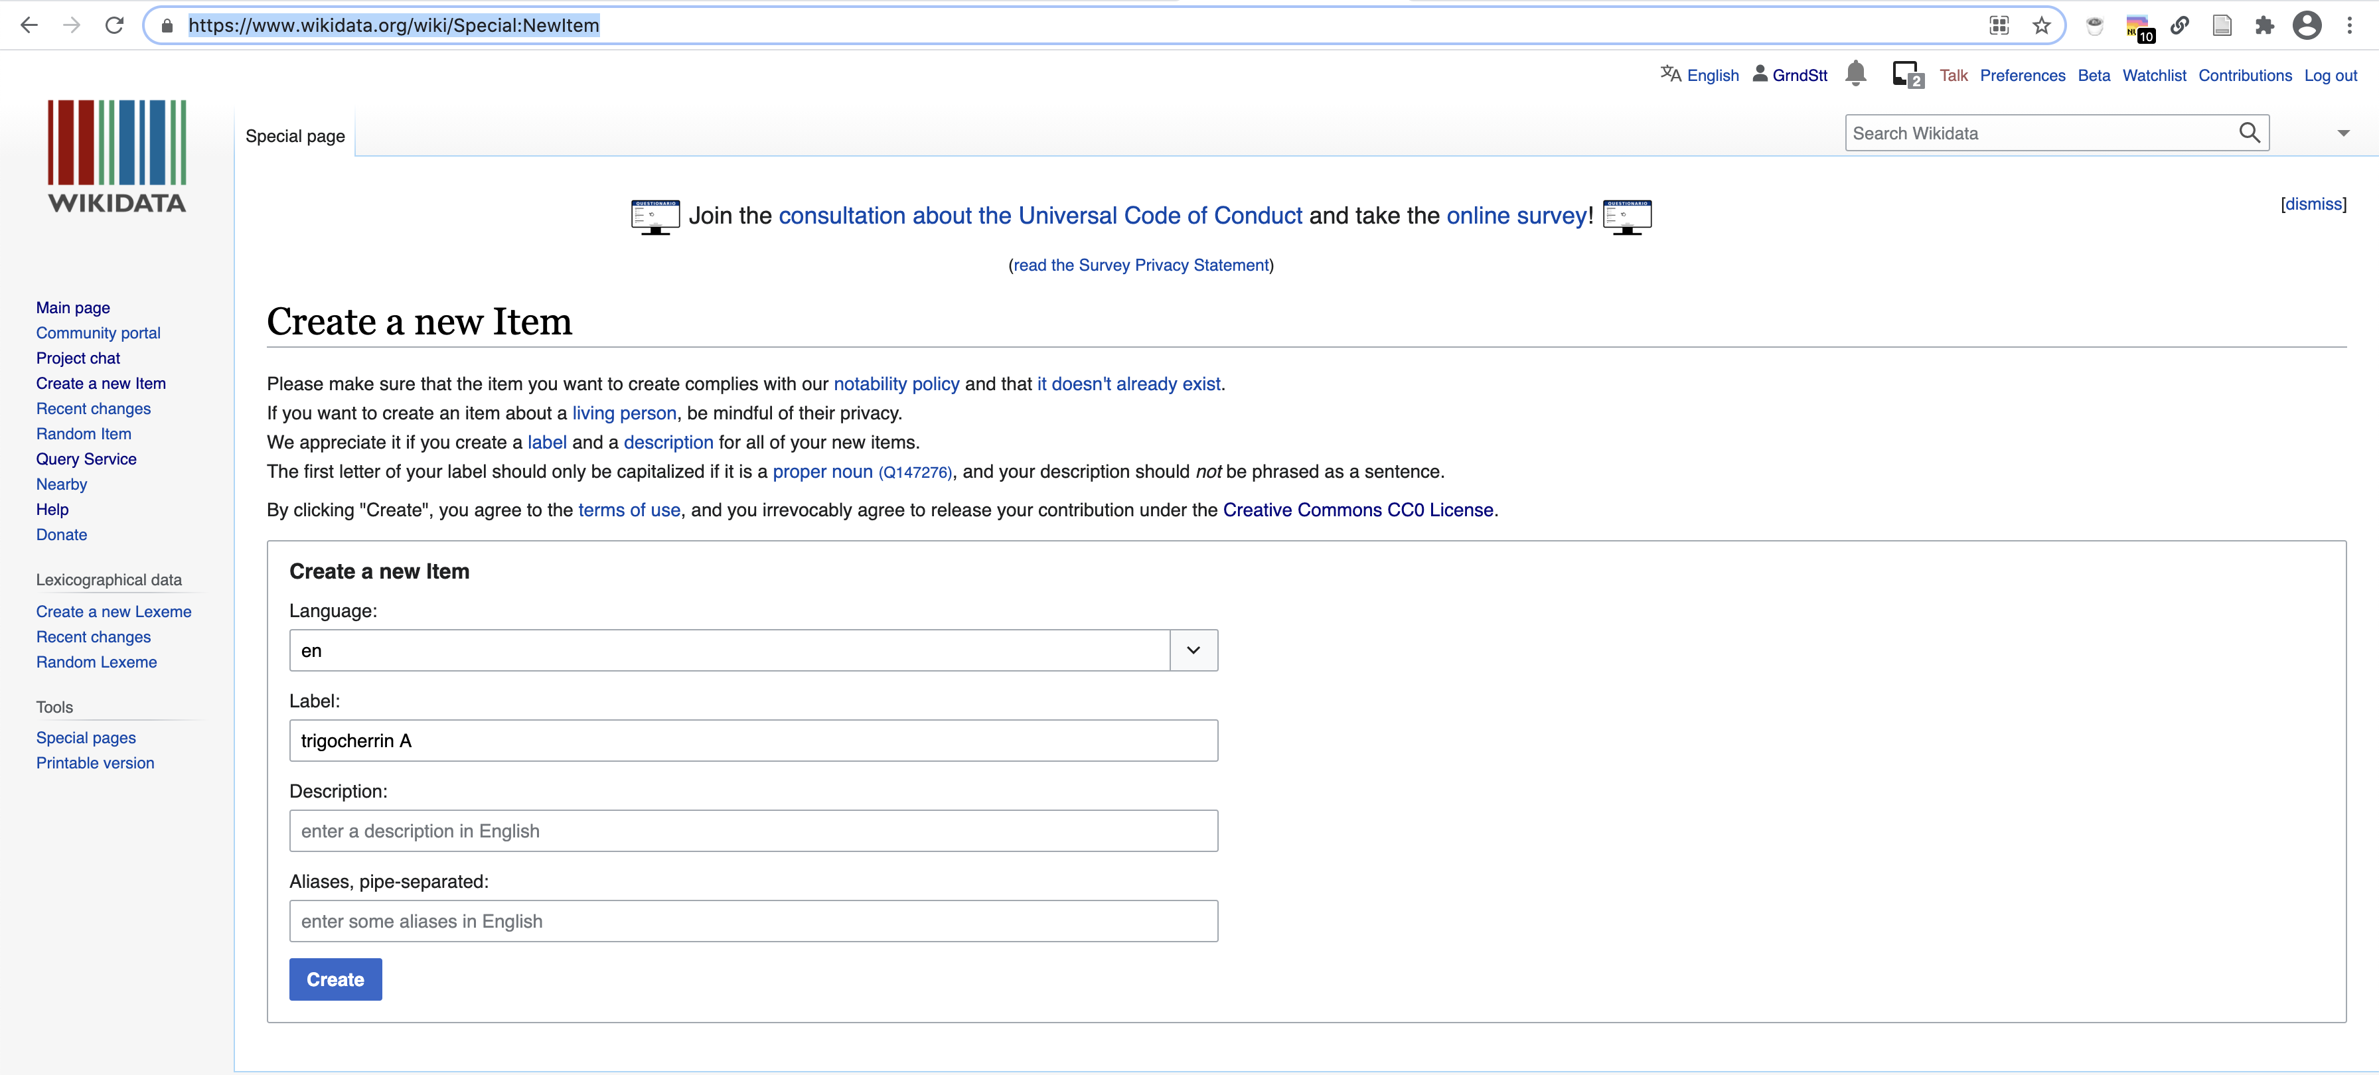Click the English language link
The height and width of the screenshot is (1075, 2379).
[x=1712, y=76]
